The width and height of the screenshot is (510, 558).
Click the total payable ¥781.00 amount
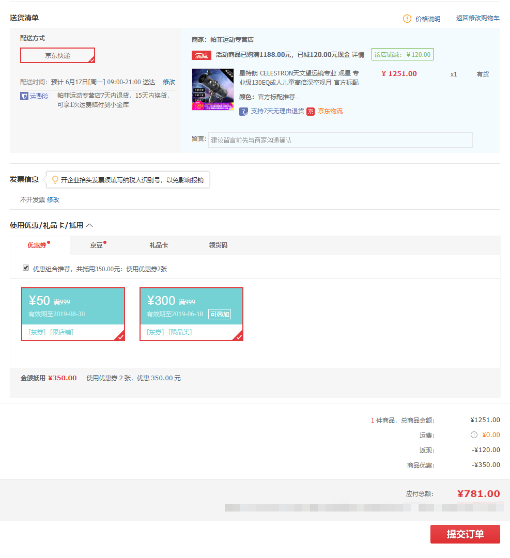click(478, 493)
